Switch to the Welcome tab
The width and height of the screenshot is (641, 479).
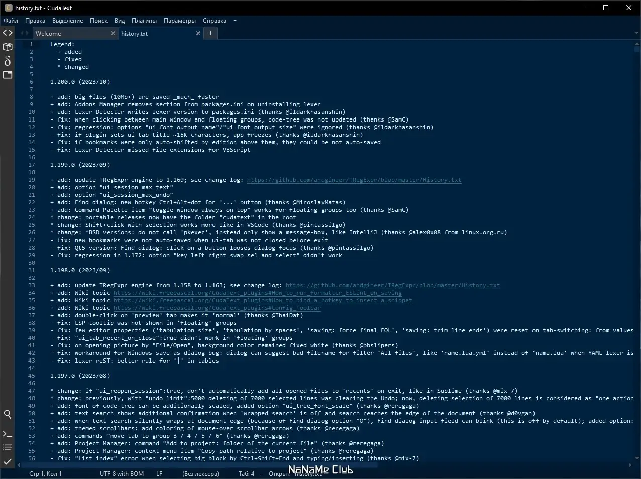[75, 33]
